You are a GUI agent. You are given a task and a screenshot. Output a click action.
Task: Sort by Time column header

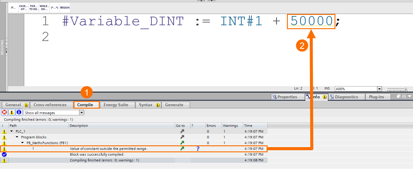[x=255, y=126]
